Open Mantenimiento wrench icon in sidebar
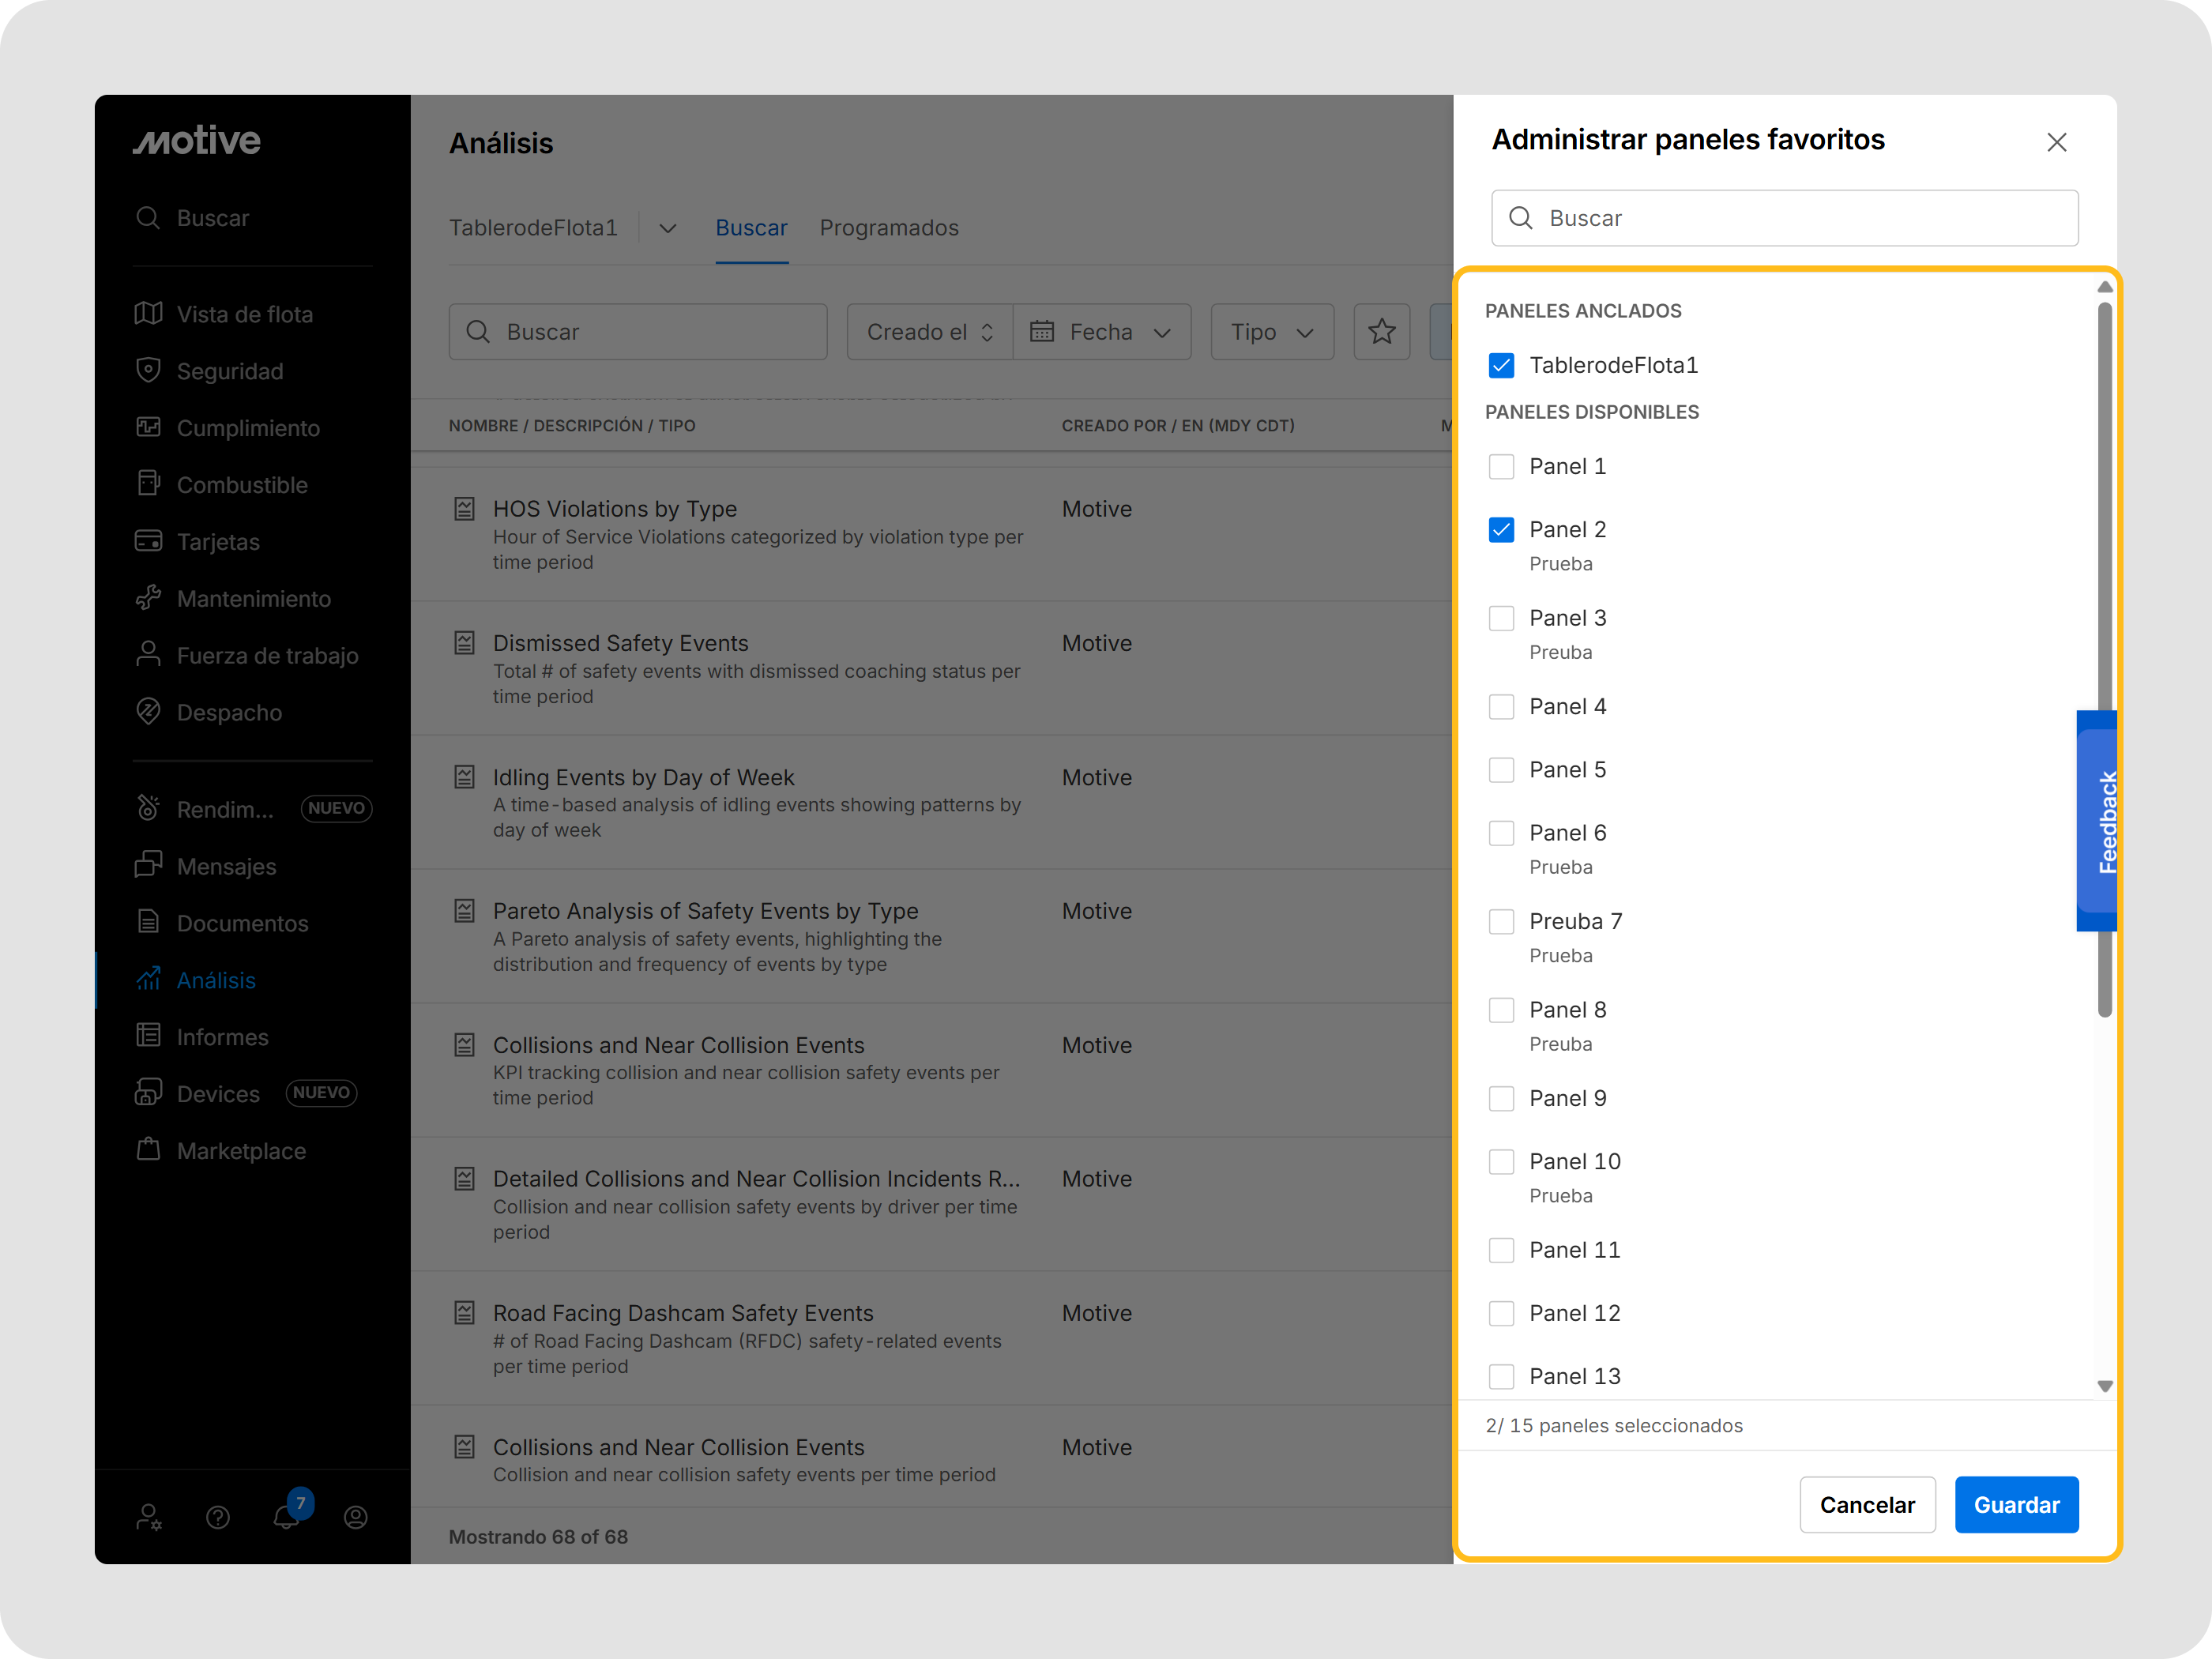The height and width of the screenshot is (1659, 2212). (149, 598)
